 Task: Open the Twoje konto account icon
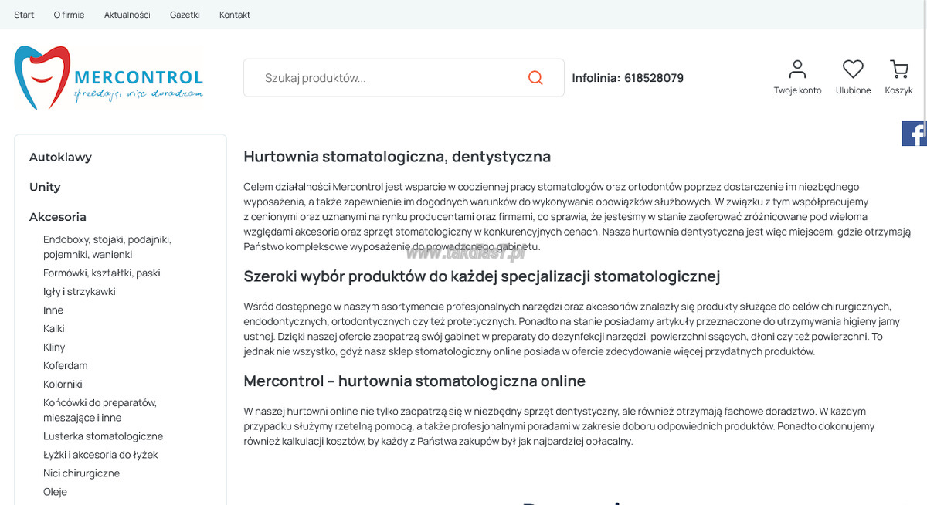(797, 69)
